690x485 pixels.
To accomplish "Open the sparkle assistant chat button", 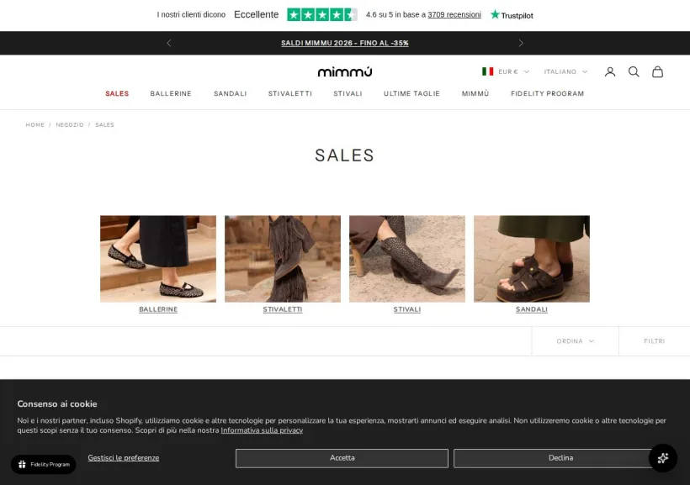I will click(x=663, y=458).
